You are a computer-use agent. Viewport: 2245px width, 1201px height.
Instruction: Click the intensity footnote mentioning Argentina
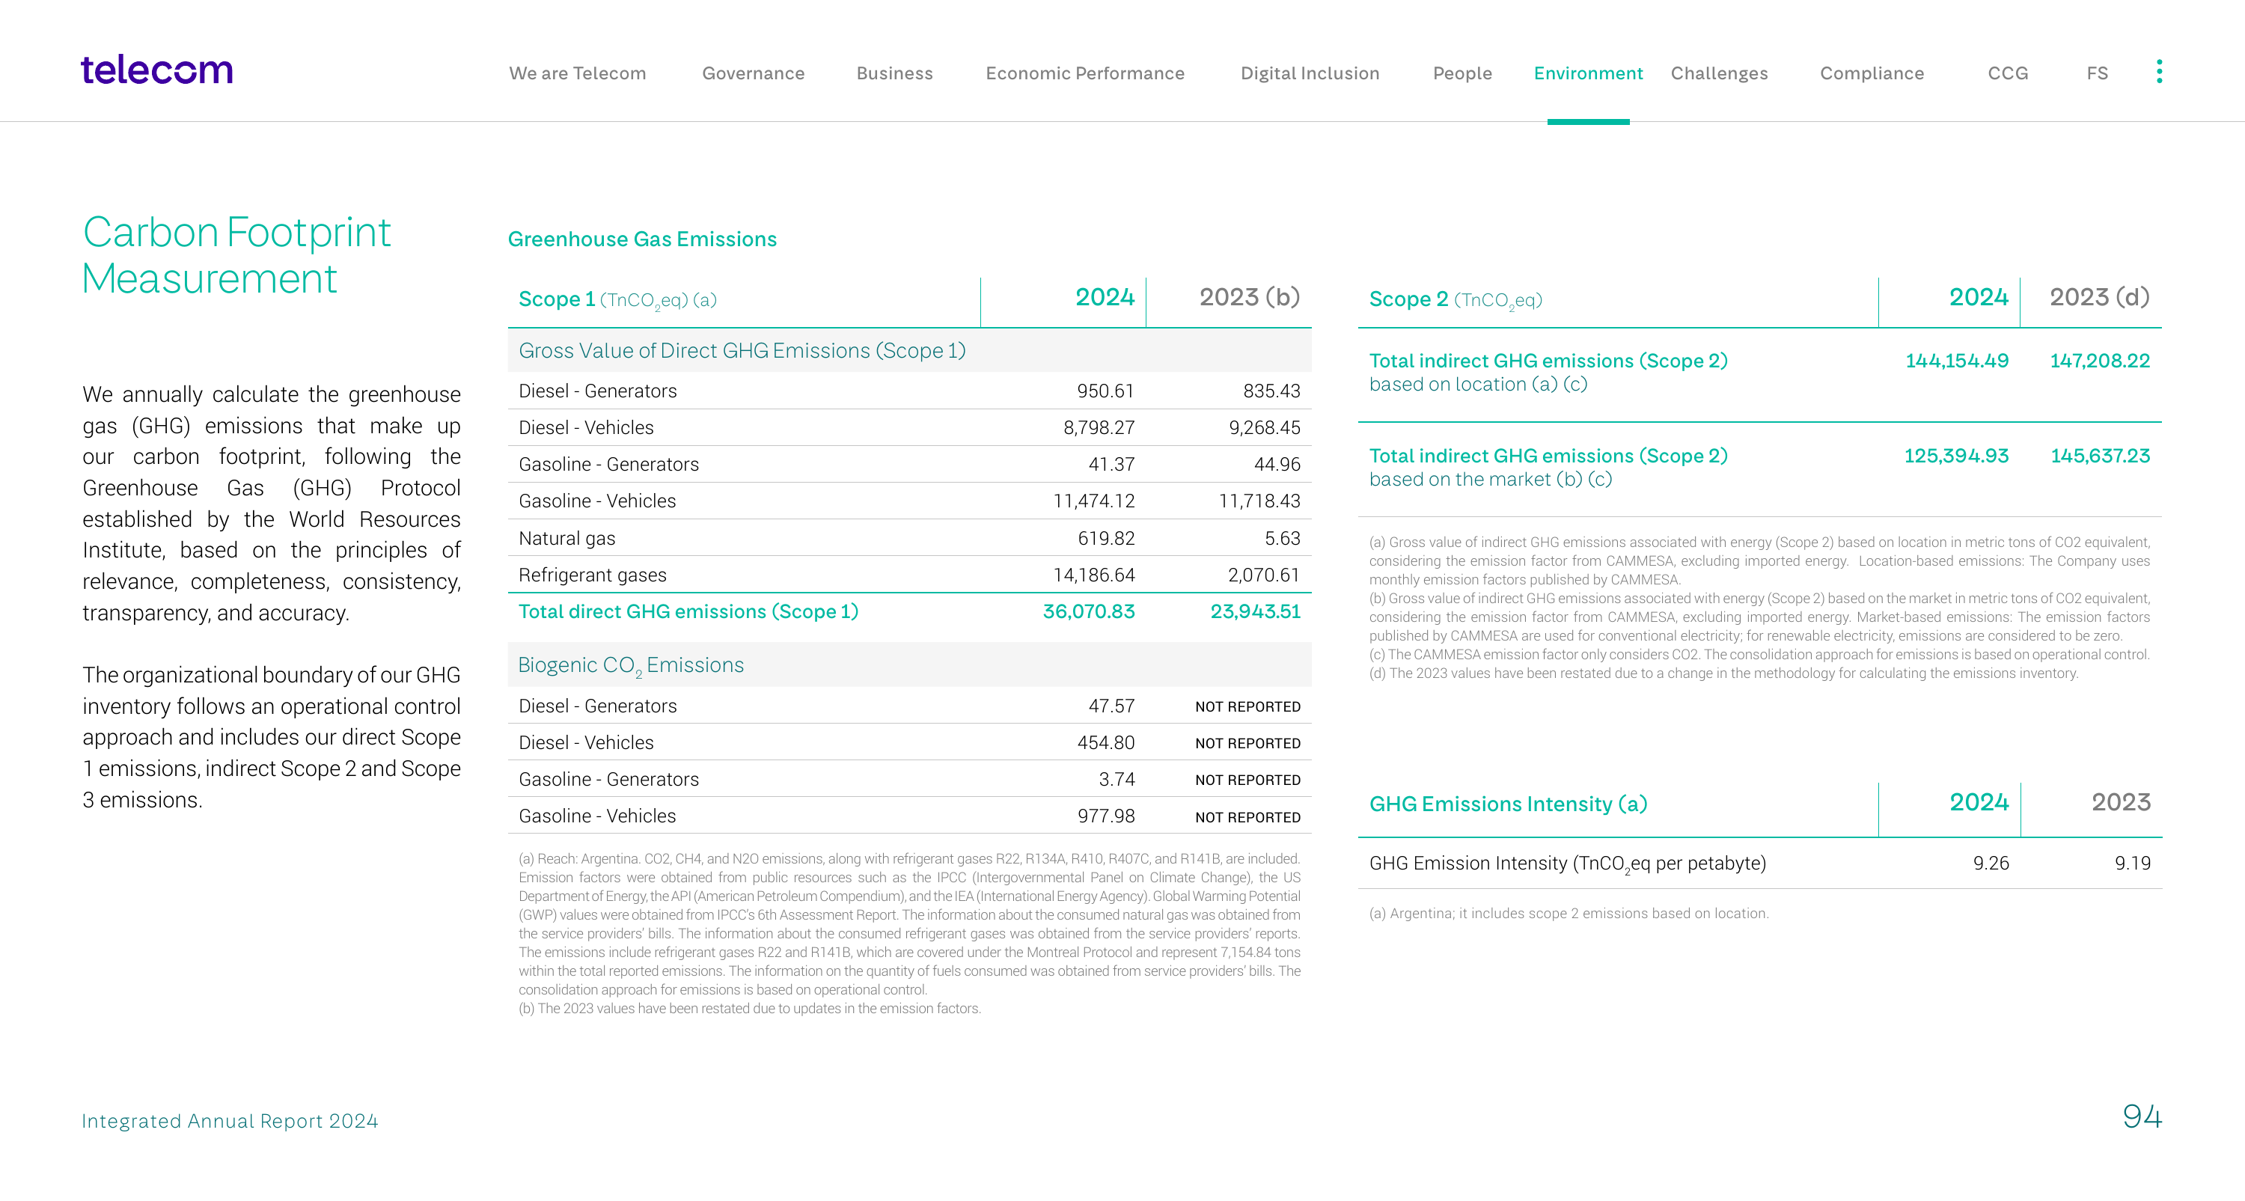1569,914
